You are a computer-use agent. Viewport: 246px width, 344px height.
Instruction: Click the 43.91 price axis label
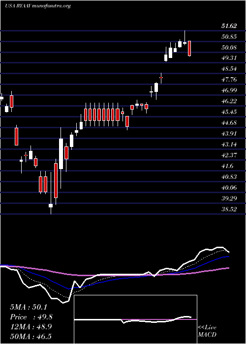pyautogui.click(x=229, y=133)
